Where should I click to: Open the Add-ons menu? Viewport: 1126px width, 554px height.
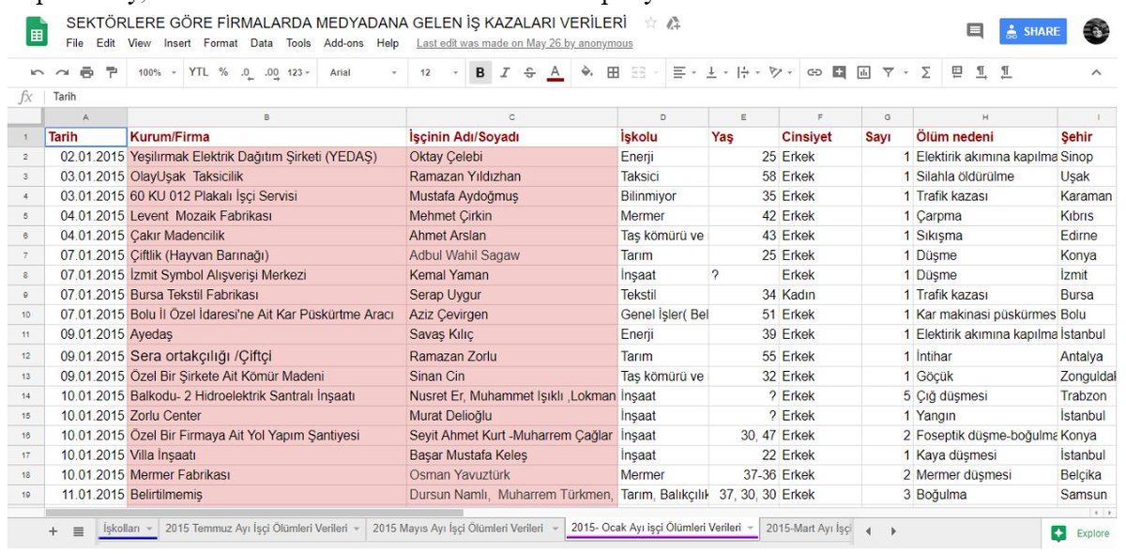pos(342,43)
